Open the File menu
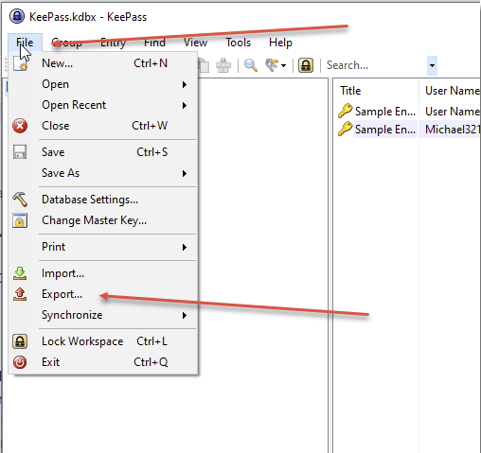The width and height of the screenshot is (481, 453). click(x=25, y=43)
